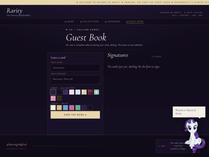Click the 'Leave a card' heading
This screenshot has height=157, width=209.
point(58,57)
